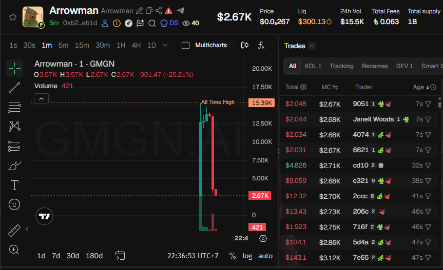Set chart range to 7d
This screenshot has height=270, width=443.
click(x=56, y=256)
